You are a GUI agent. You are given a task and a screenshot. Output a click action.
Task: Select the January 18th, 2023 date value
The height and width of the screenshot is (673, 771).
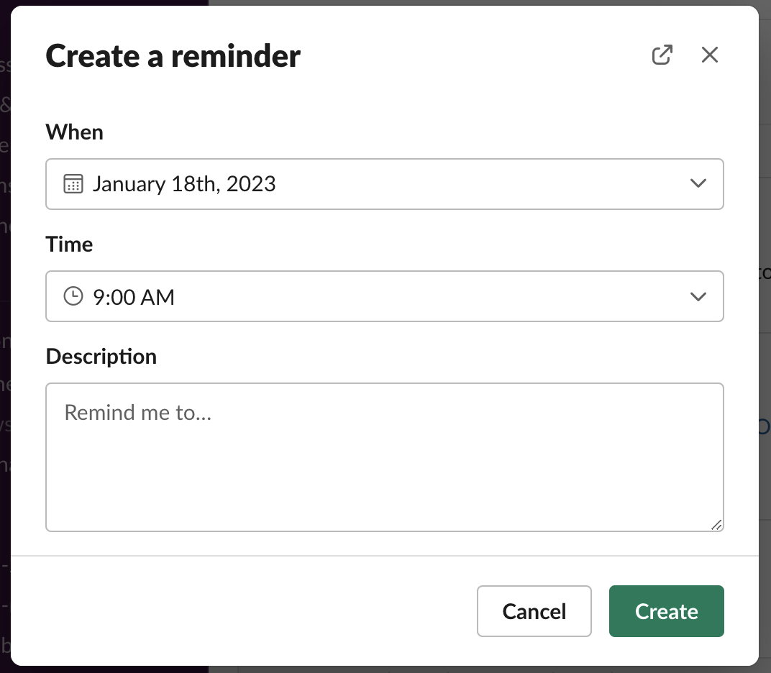pyautogui.click(x=184, y=184)
